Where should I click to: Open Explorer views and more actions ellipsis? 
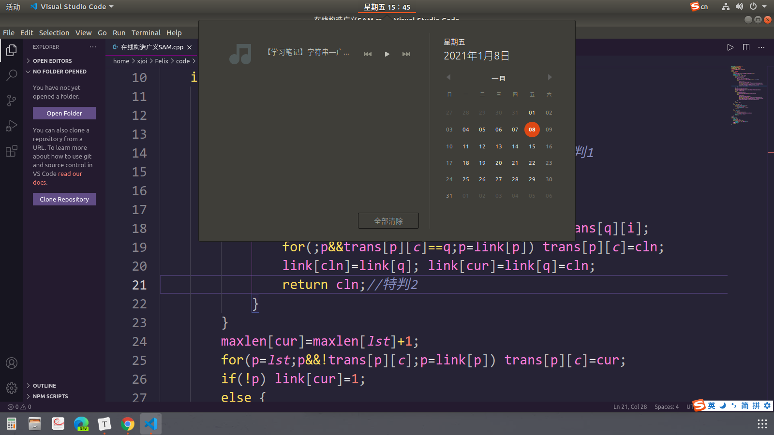[93, 47]
